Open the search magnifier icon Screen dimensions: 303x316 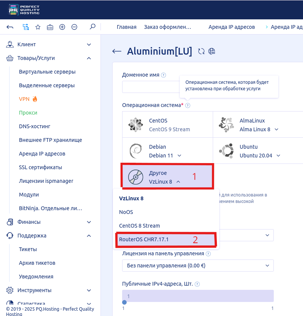pyautogui.click(x=93, y=27)
